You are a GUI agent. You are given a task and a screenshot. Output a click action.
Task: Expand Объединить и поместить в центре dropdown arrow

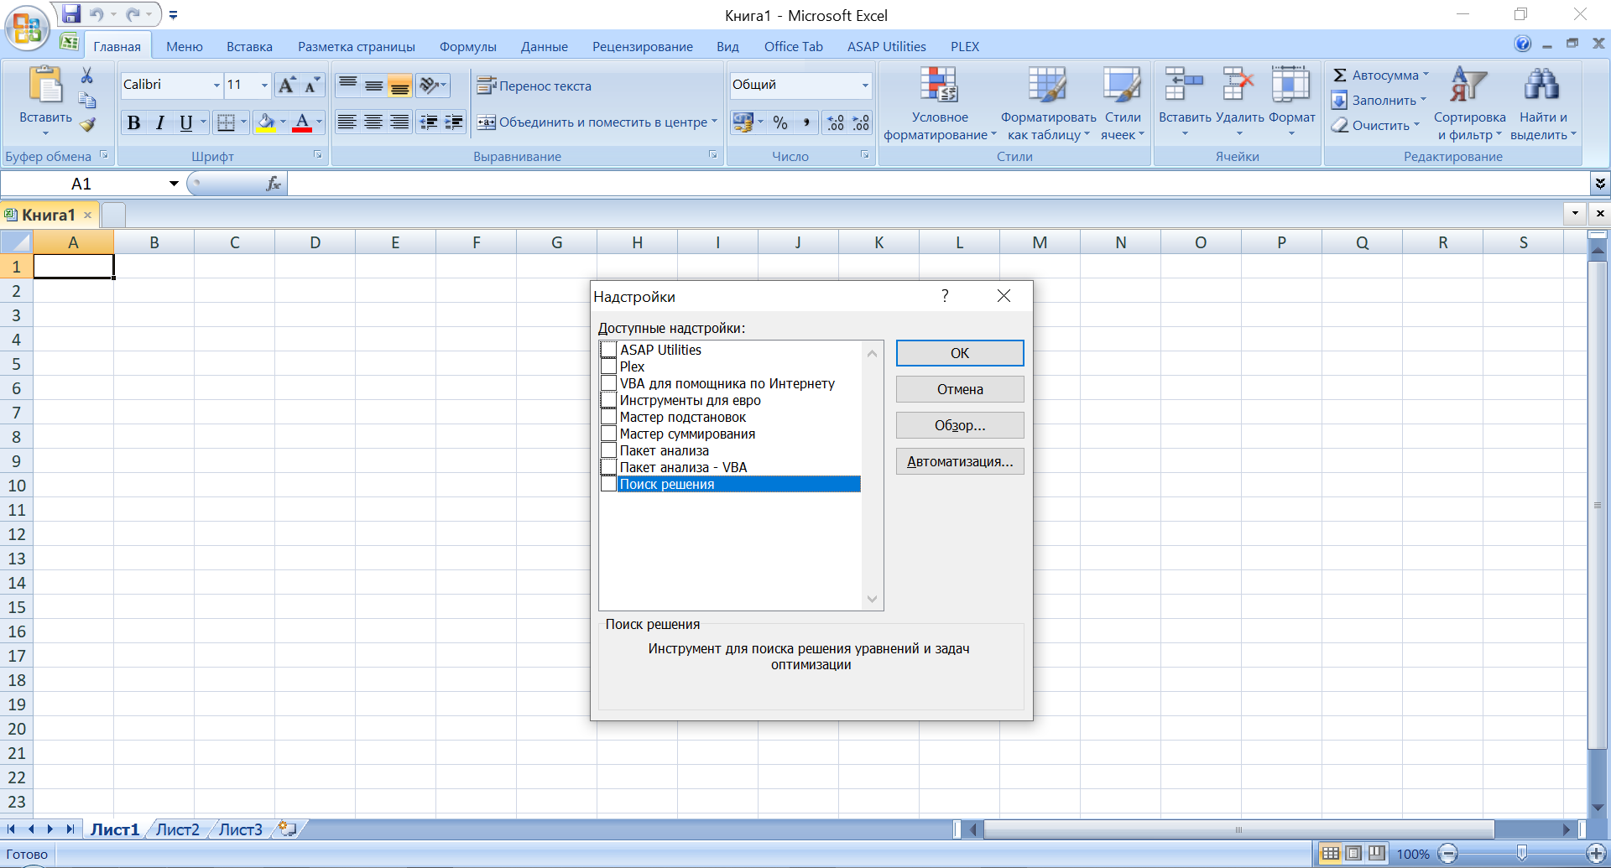pos(714,122)
